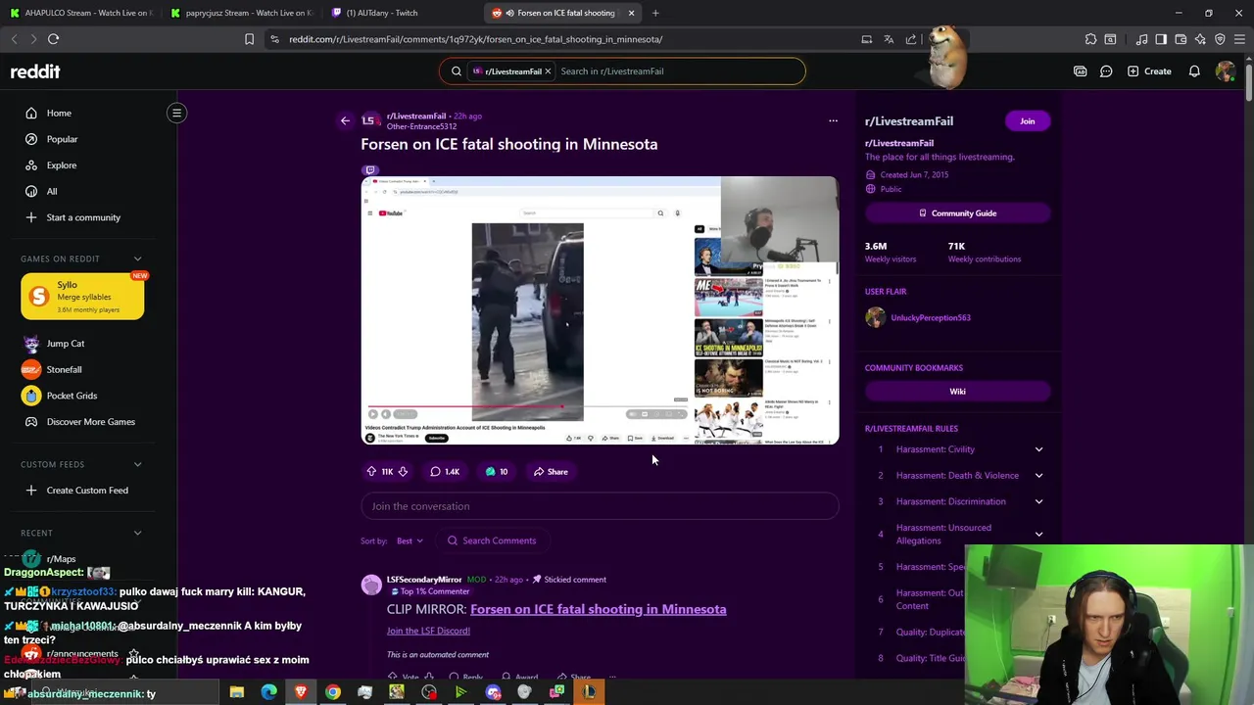Open the Sort by Best dropdown
Image resolution: width=1254 pixels, height=705 pixels.
click(x=410, y=540)
